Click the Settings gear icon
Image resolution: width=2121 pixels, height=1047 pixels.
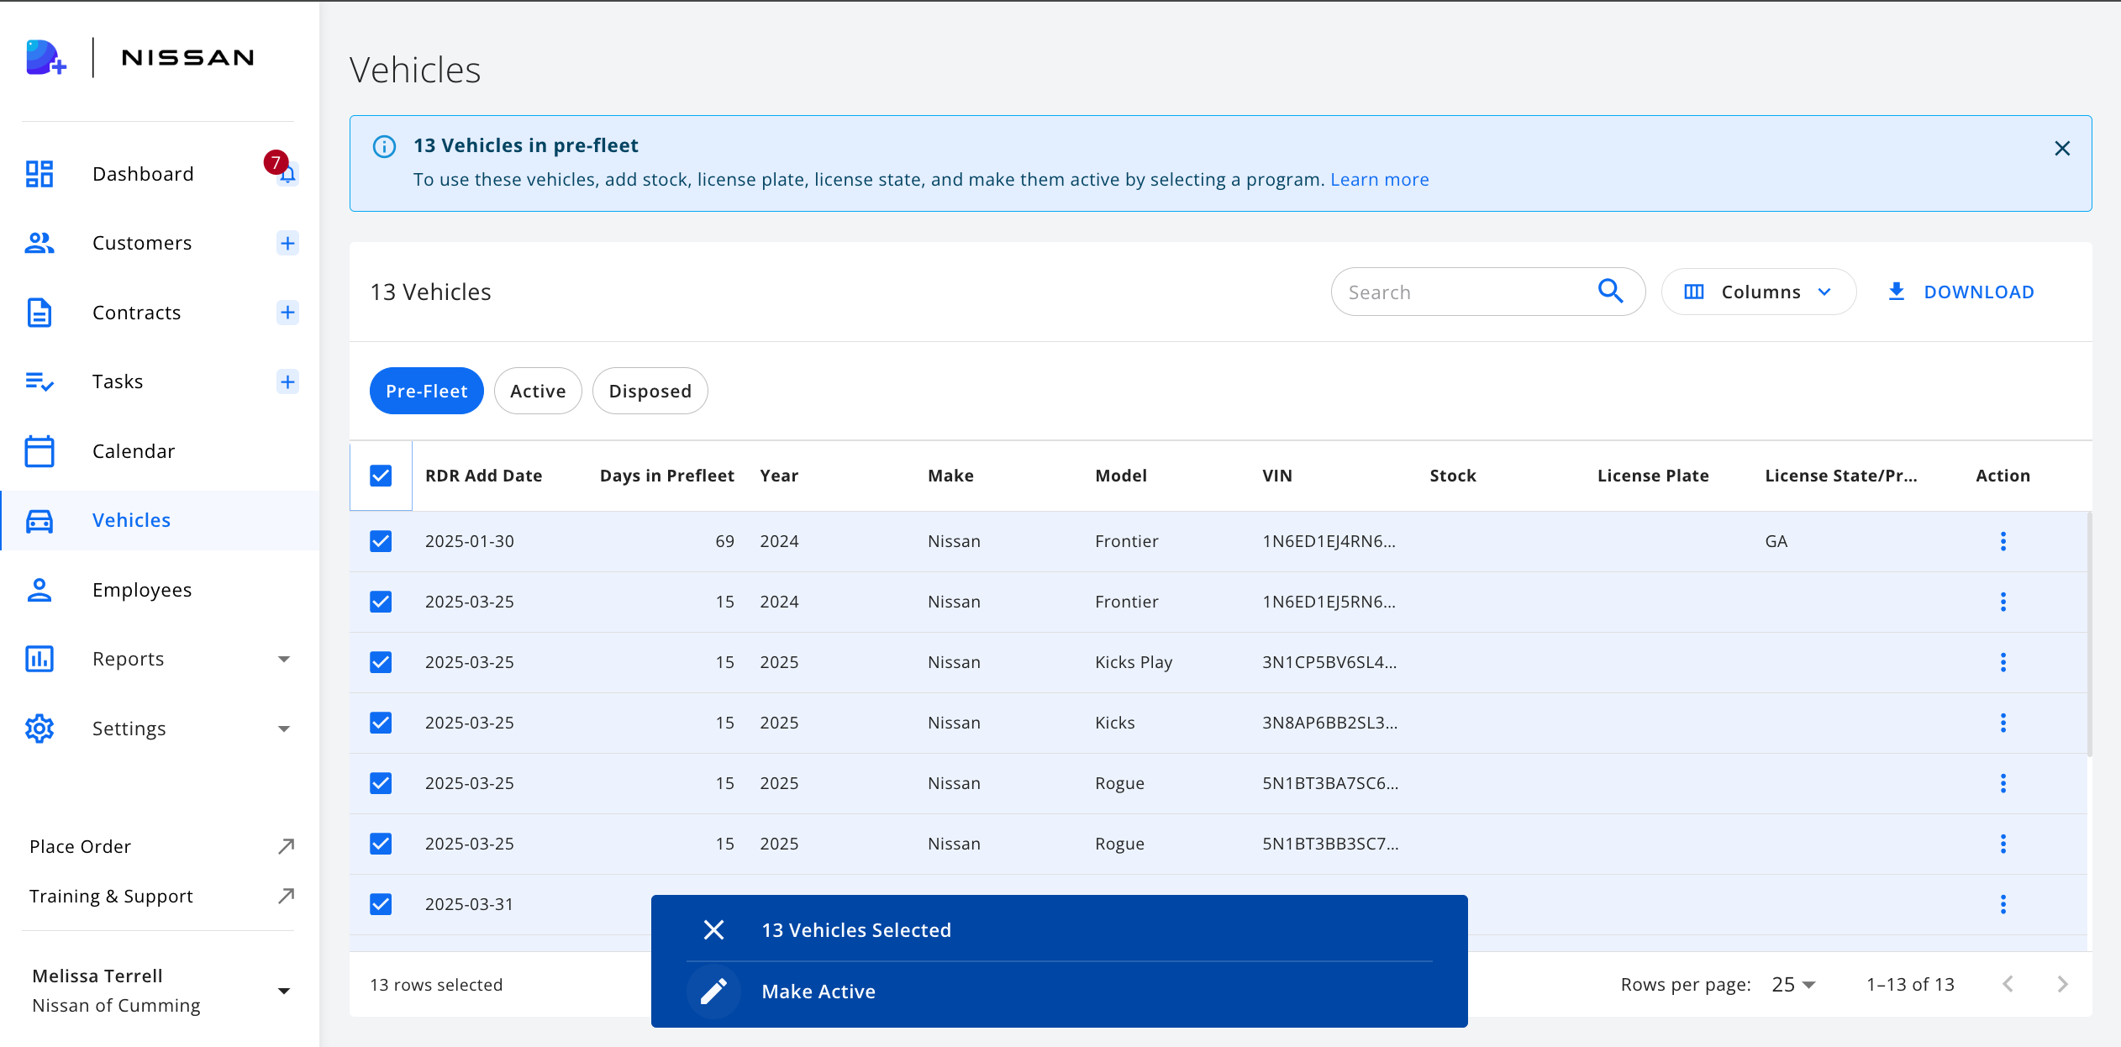tap(39, 729)
